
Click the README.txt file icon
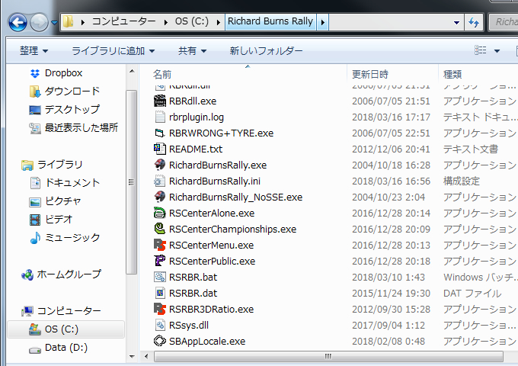click(160, 149)
